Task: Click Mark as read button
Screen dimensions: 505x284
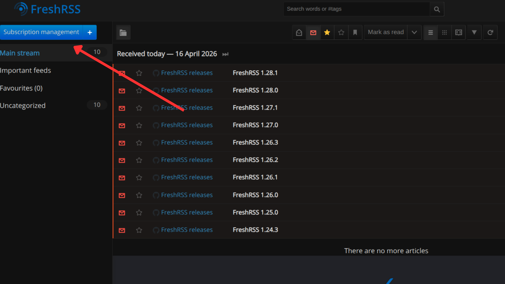Action: 386,32
